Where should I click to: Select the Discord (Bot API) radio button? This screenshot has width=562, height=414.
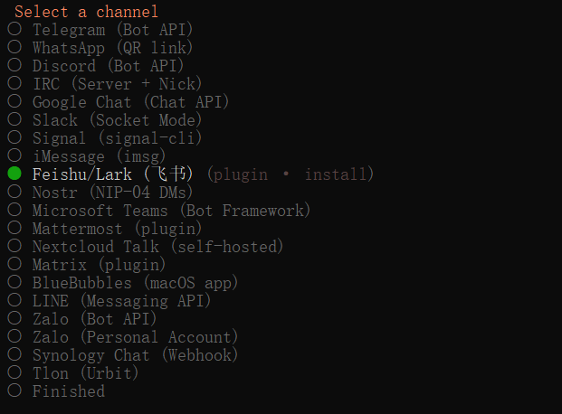click(x=14, y=66)
